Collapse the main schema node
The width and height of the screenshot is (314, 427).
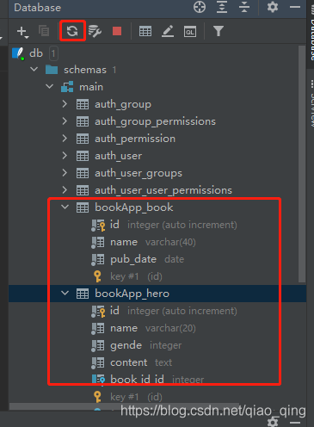coord(50,87)
